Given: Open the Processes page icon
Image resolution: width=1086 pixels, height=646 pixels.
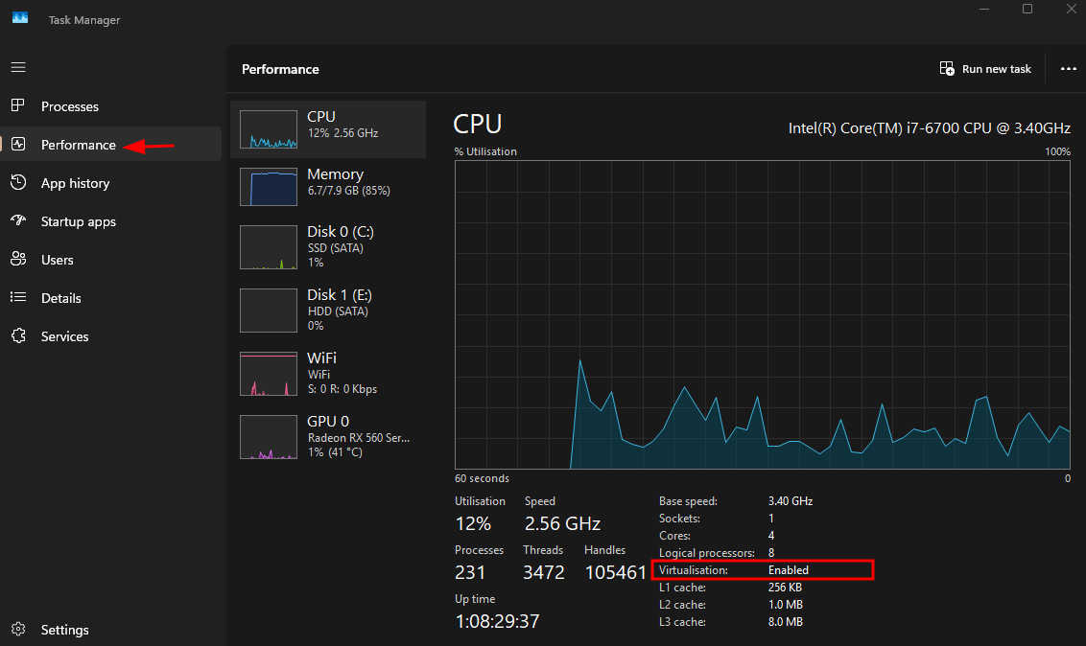Looking at the screenshot, I should (18, 105).
